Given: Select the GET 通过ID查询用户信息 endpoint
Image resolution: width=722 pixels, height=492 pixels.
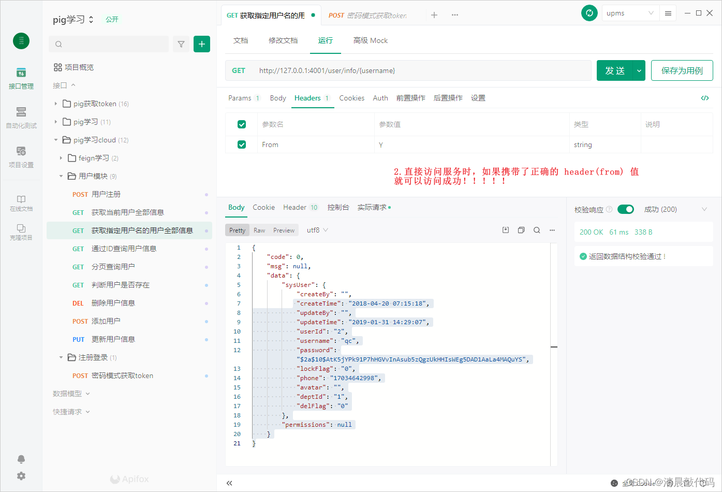Looking at the screenshot, I should tap(129, 249).
